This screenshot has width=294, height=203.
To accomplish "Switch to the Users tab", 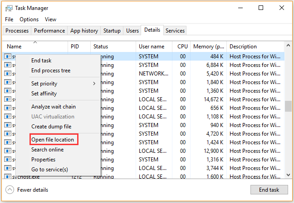I will [x=132, y=31].
